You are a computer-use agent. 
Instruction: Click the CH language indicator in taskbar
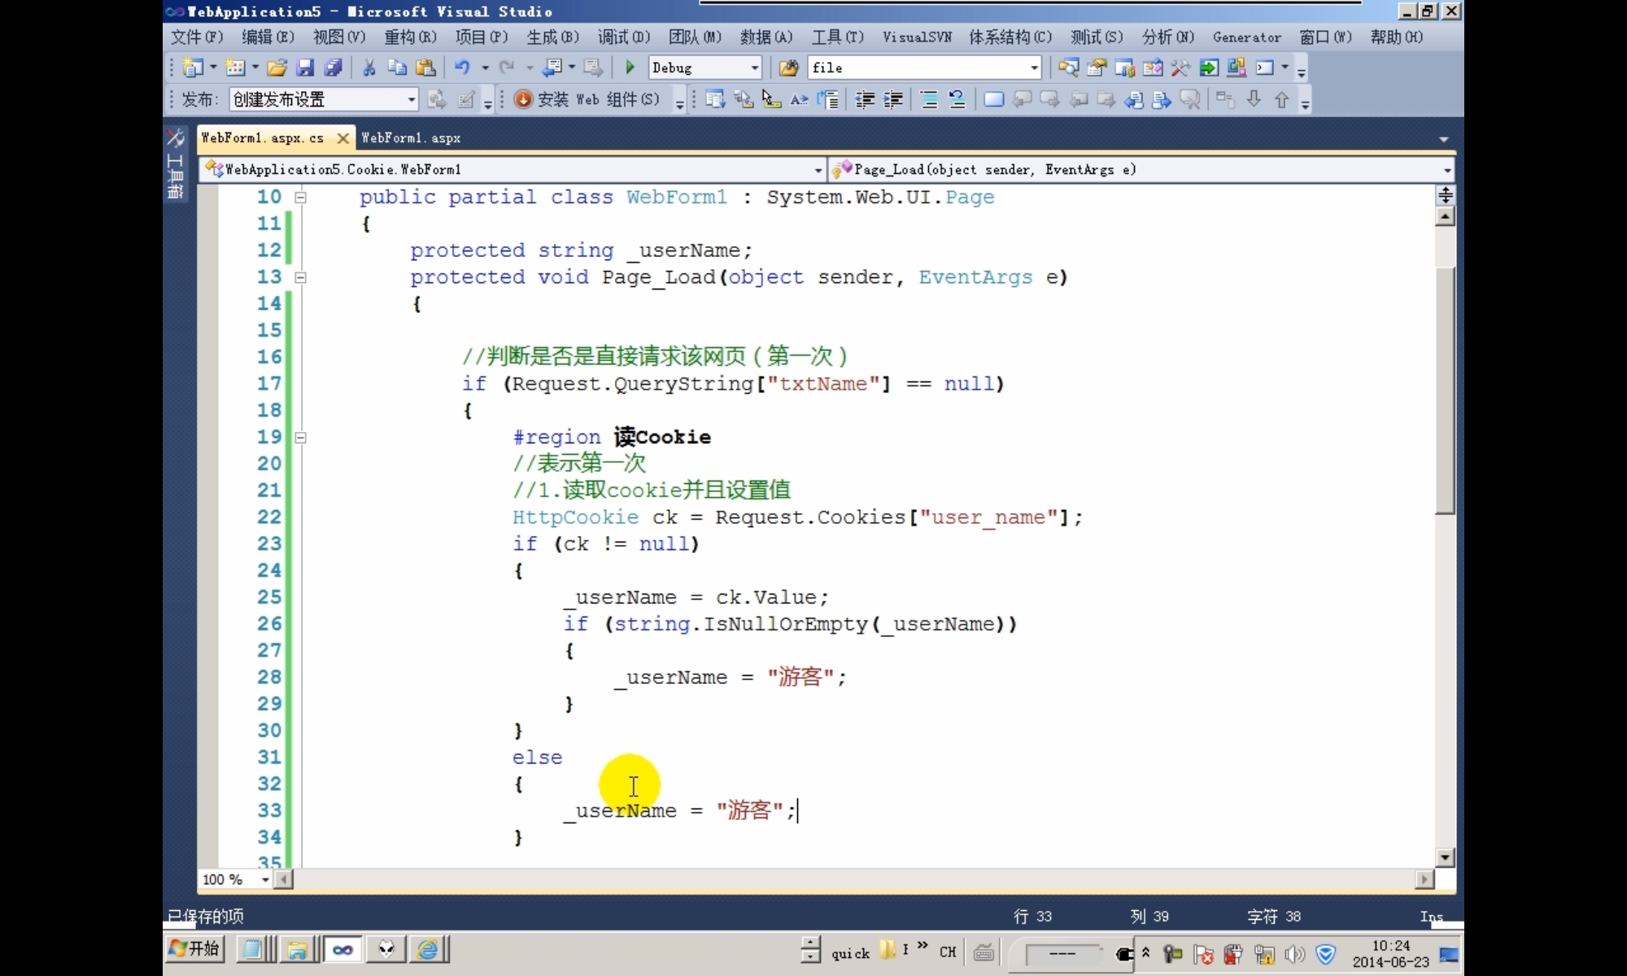[x=948, y=952]
